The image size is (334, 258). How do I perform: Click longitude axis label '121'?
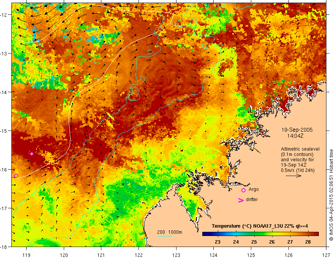pyautogui.click(x=101, y=255)
